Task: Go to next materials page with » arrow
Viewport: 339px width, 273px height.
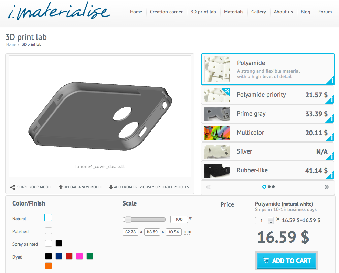Action: tap(327, 187)
